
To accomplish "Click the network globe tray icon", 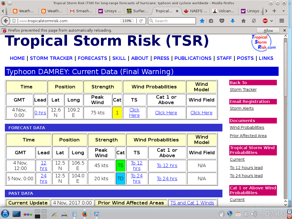I will pos(230,214).
